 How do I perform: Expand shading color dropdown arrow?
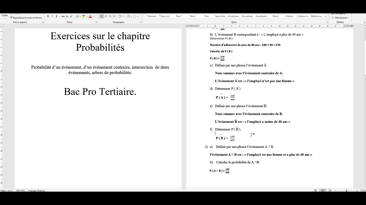pos(131,16)
